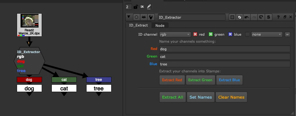Float the panel with the window icon
Screen dimensions: 296x116
point(285,17)
